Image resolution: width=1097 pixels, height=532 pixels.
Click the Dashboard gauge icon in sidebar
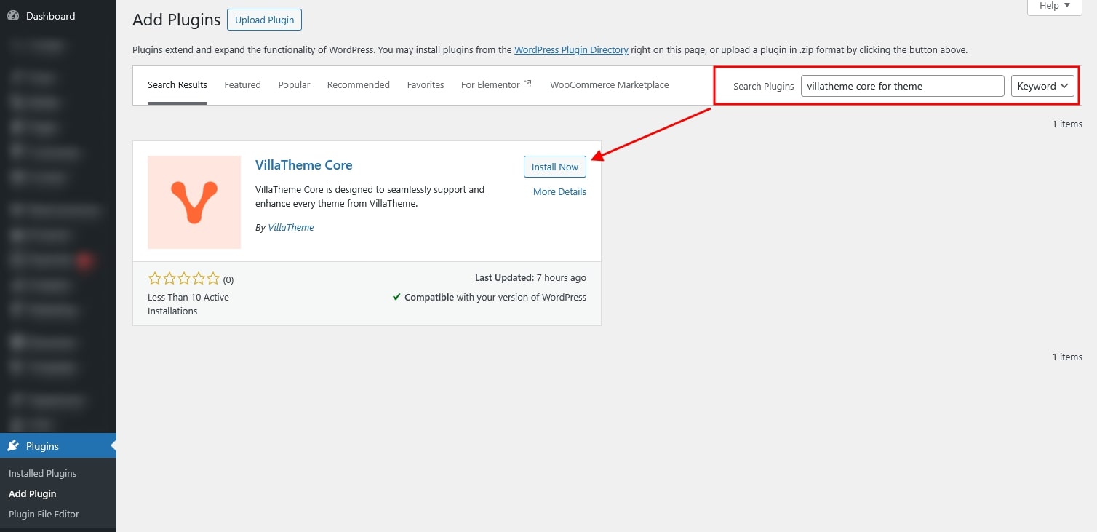coord(13,16)
